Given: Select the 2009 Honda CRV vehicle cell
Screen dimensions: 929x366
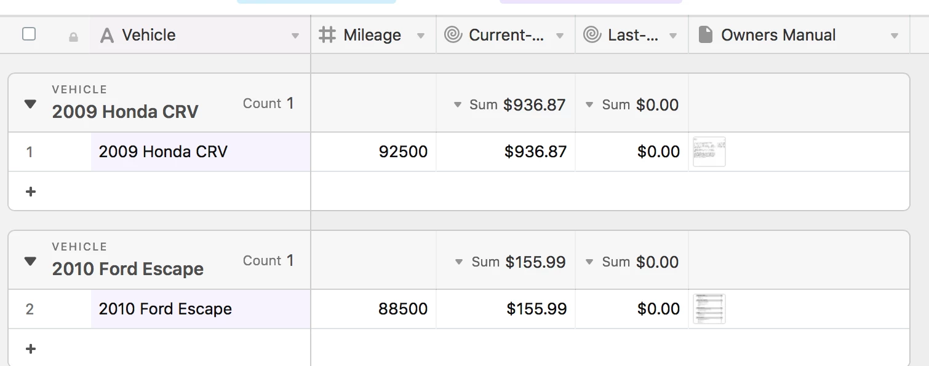Looking at the screenshot, I should tap(201, 152).
